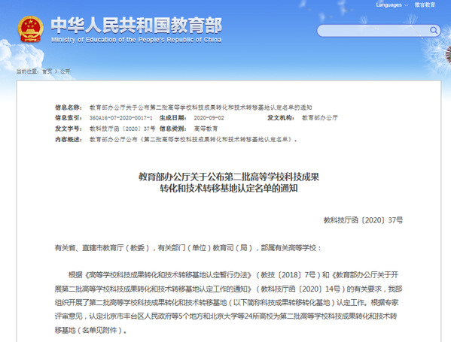Open the Languages dropdown
Screen dimensions: 451x342
point(392,5)
